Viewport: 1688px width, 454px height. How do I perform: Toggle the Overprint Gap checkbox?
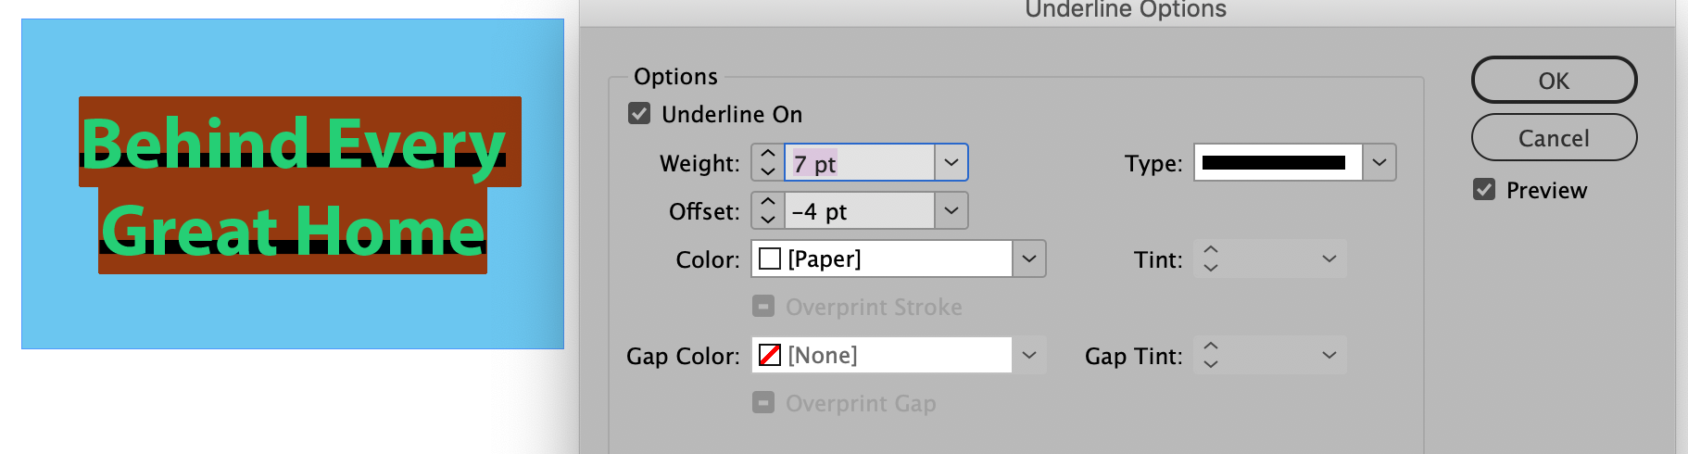point(763,403)
